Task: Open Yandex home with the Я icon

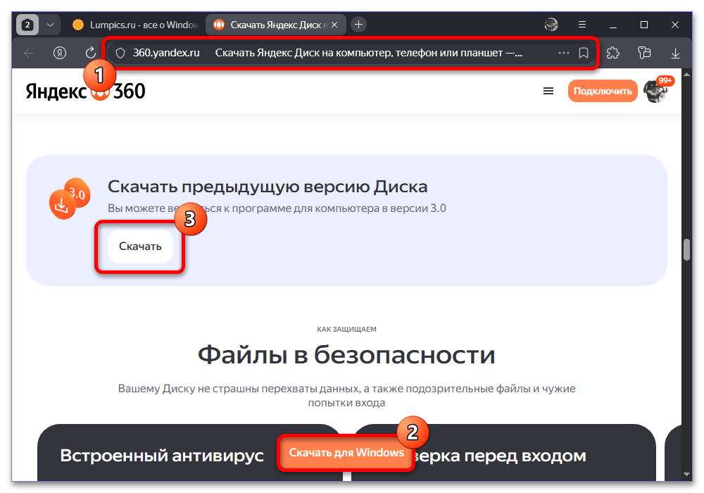Action: [60, 53]
